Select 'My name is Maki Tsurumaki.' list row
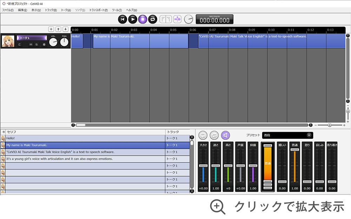 click(85, 145)
